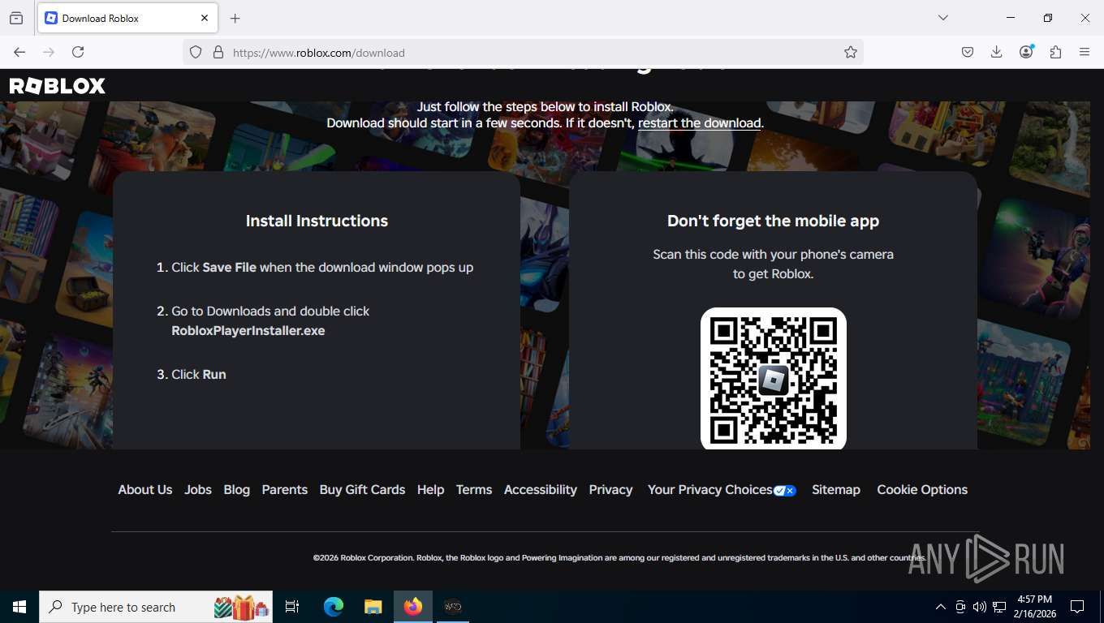1104x623 pixels.
Task: Click the Type here to search box
Action: point(156,607)
